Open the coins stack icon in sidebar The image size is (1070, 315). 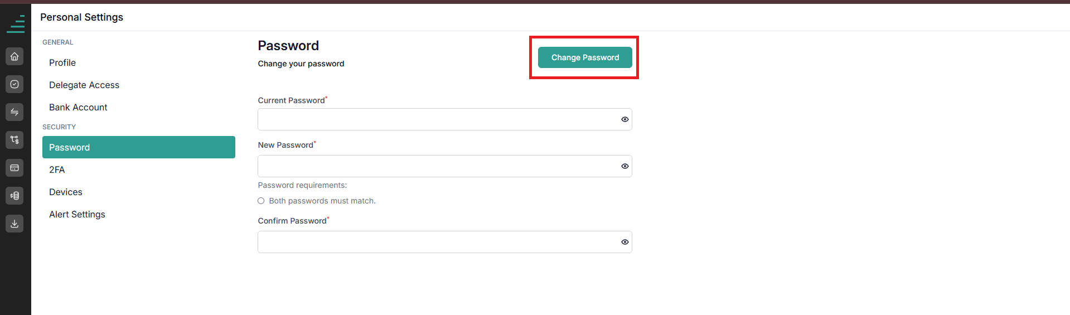[x=14, y=196]
